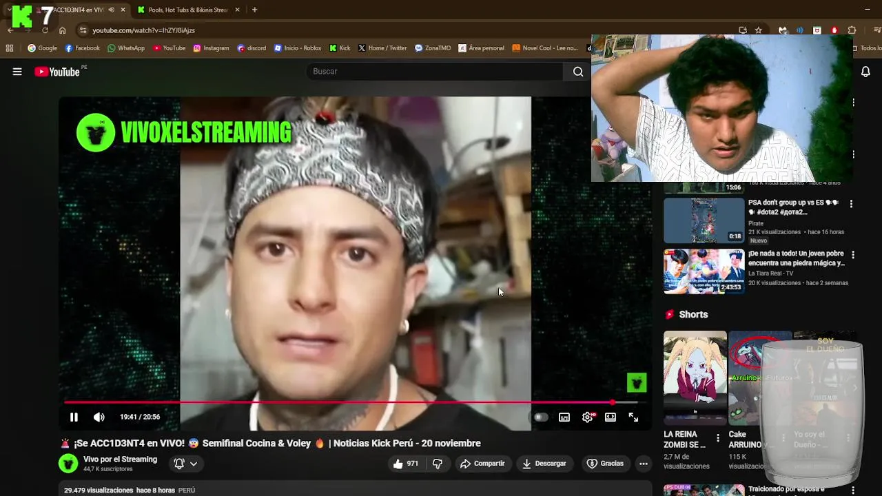Open the YouTube hamburger guide menu
Screen dimensions: 882x496
pyautogui.click(x=17, y=72)
